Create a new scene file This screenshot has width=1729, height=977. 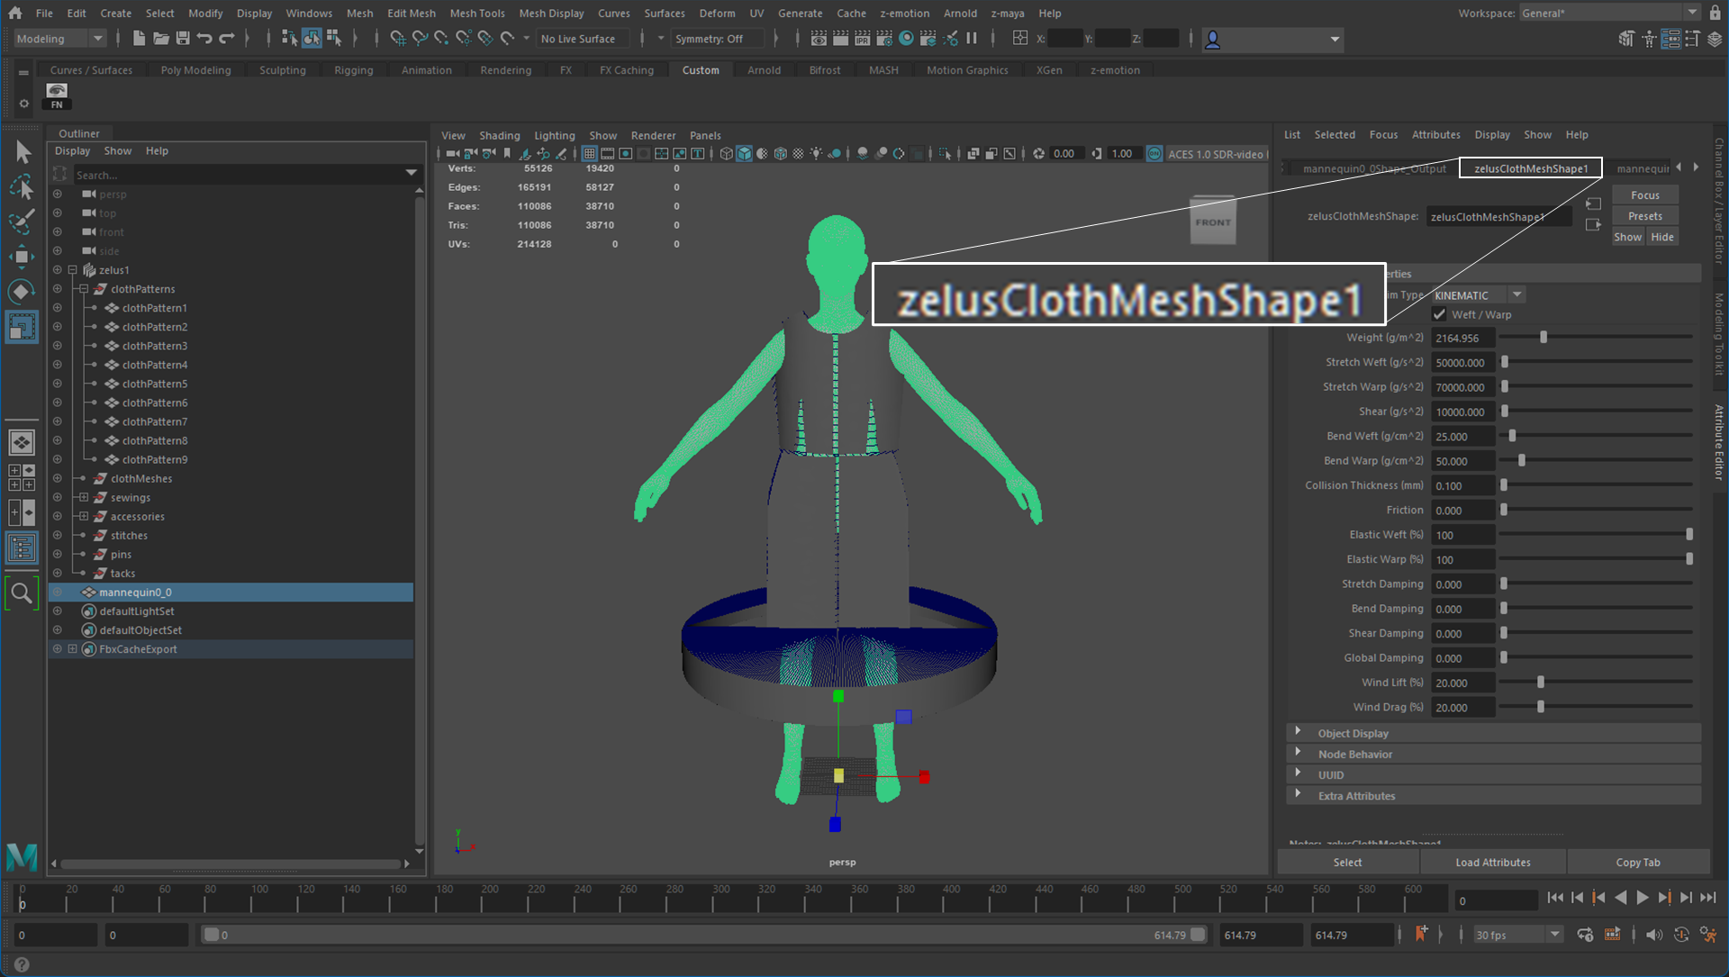click(139, 39)
